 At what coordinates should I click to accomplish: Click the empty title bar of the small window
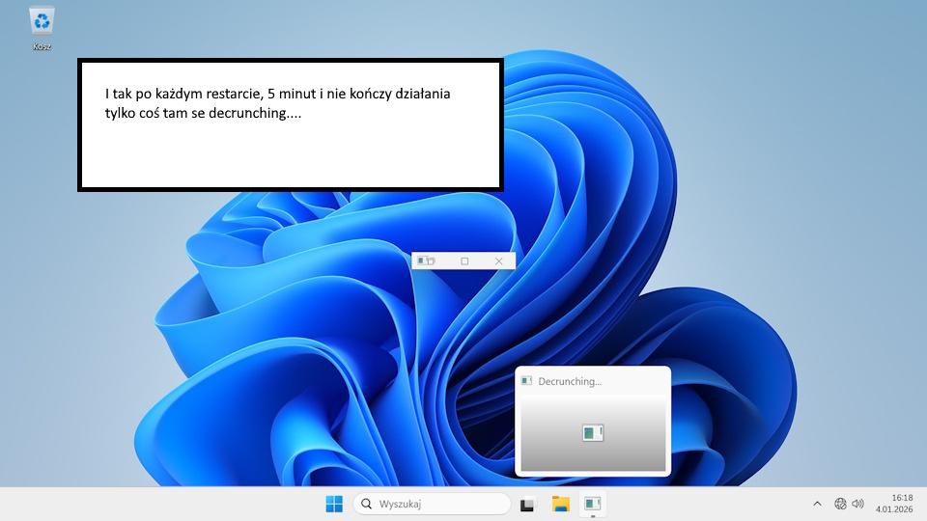click(x=445, y=260)
